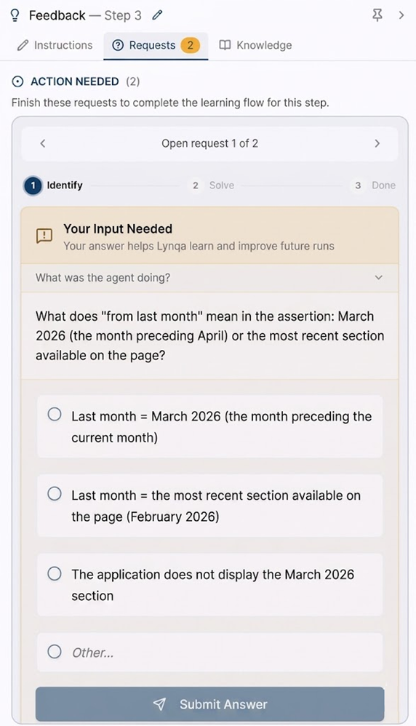Image resolution: width=416 pixels, height=726 pixels.
Task: Go to next open request arrow
Action: (377, 143)
